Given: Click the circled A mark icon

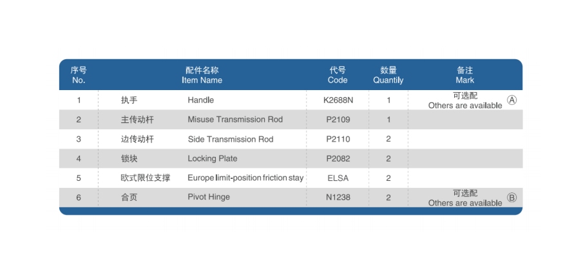Looking at the screenshot, I should pyautogui.click(x=512, y=100).
